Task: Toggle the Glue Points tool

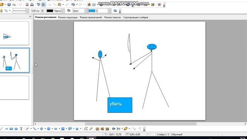Action: point(91,129)
